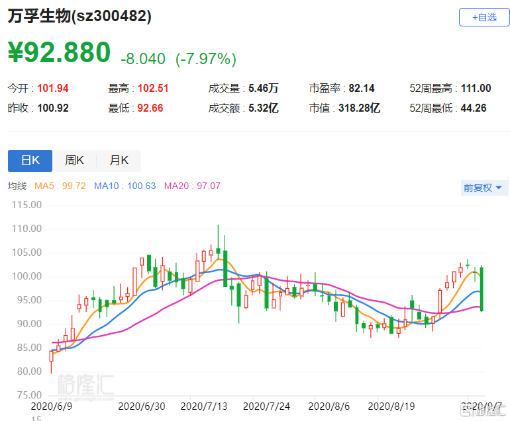Click the percent change (-7.97%)
This screenshot has height=421, width=510.
(206, 59)
